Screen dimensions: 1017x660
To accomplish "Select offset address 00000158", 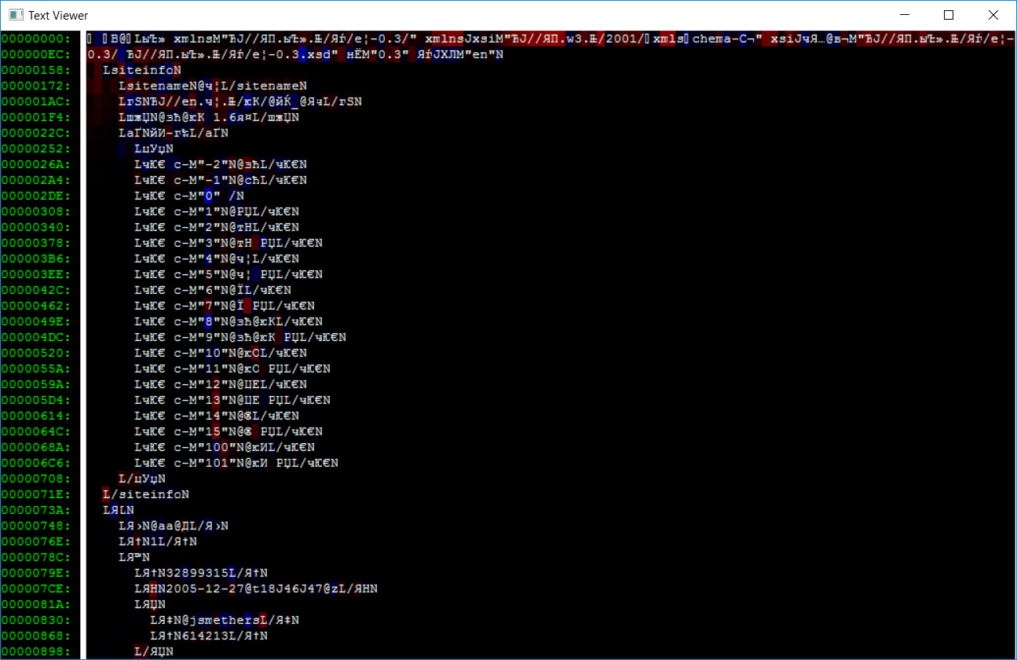I will pyautogui.click(x=36, y=70).
